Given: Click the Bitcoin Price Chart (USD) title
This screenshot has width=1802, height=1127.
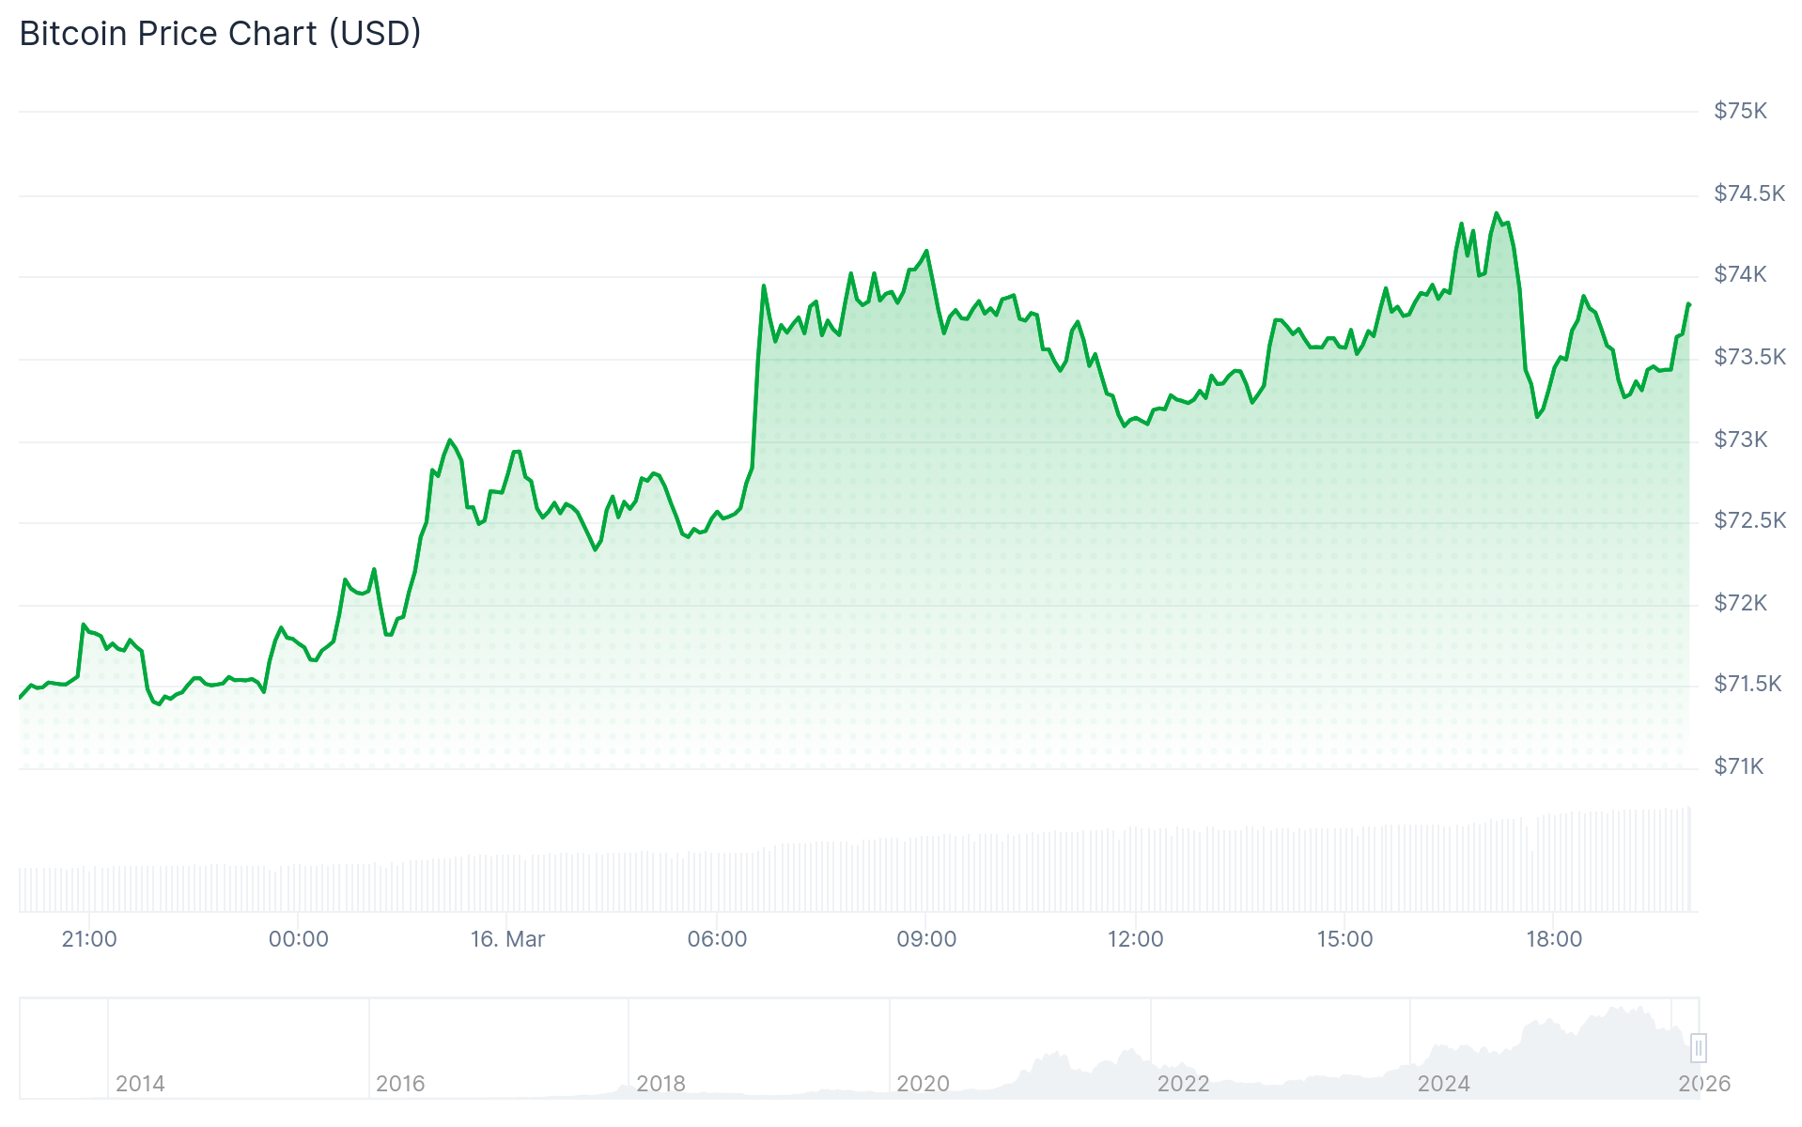Looking at the screenshot, I should click(x=220, y=34).
